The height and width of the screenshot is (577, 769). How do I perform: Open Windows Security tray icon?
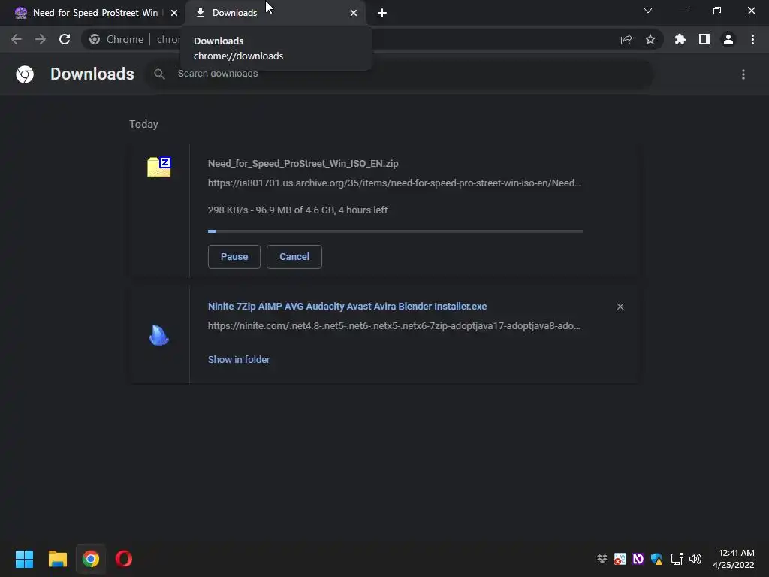656,559
